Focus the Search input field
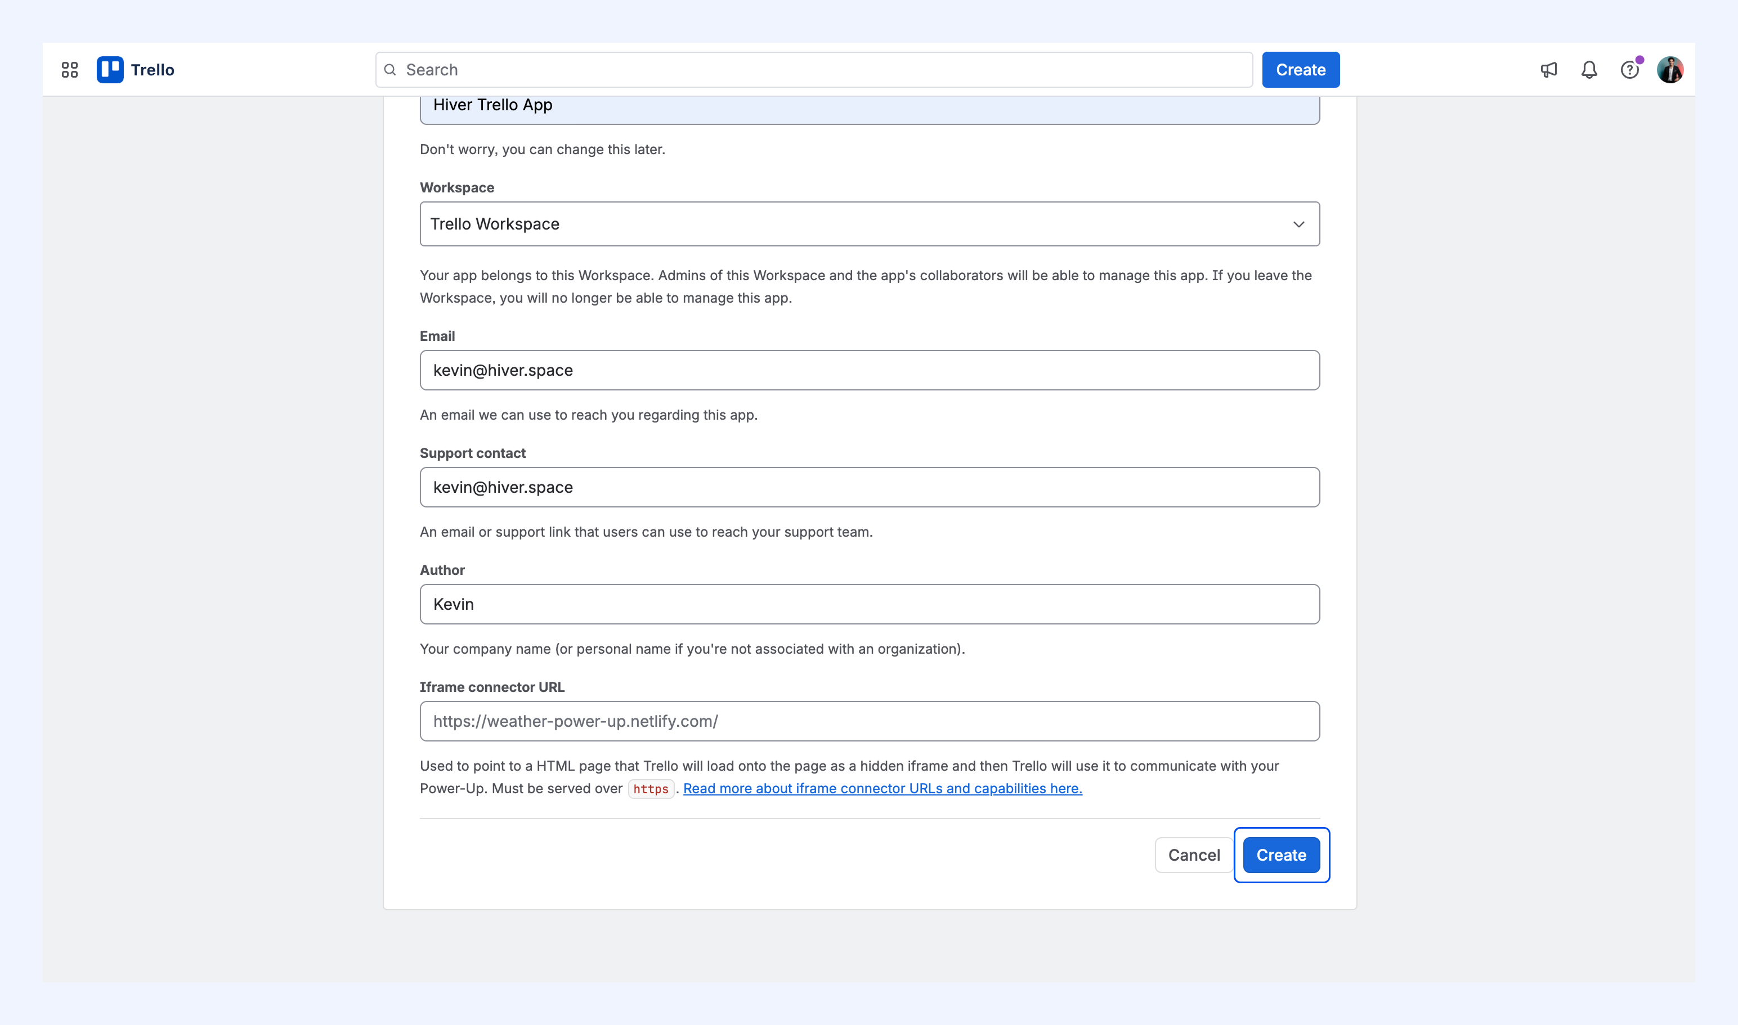 point(814,70)
